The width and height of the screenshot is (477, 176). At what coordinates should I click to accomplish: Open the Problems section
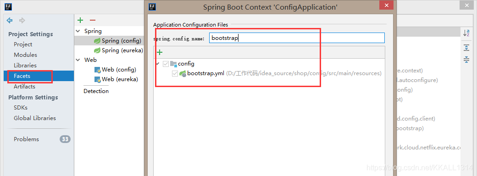26,139
